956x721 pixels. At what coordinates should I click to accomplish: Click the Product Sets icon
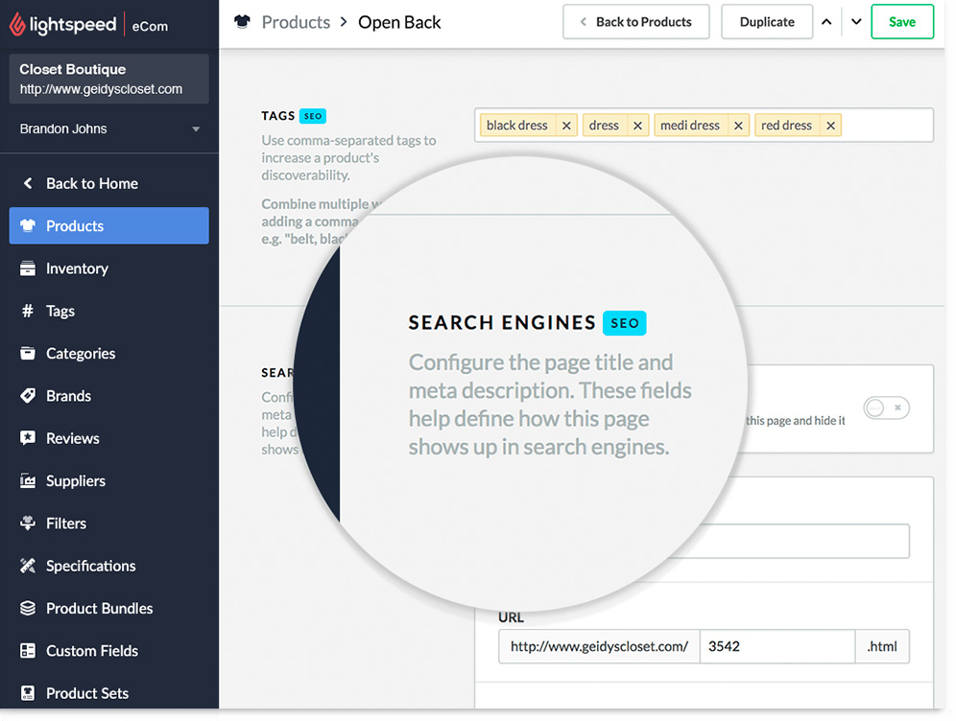(28, 693)
